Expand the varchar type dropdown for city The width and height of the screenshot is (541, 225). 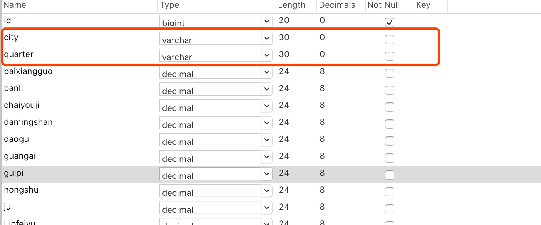(267, 38)
